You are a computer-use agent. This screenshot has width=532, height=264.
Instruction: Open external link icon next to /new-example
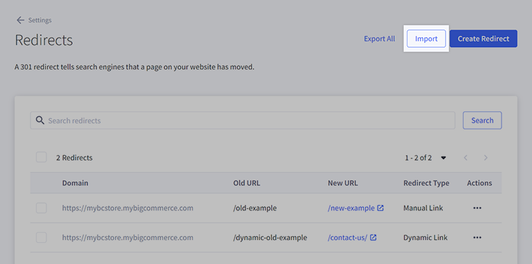(x=380, y=208)
